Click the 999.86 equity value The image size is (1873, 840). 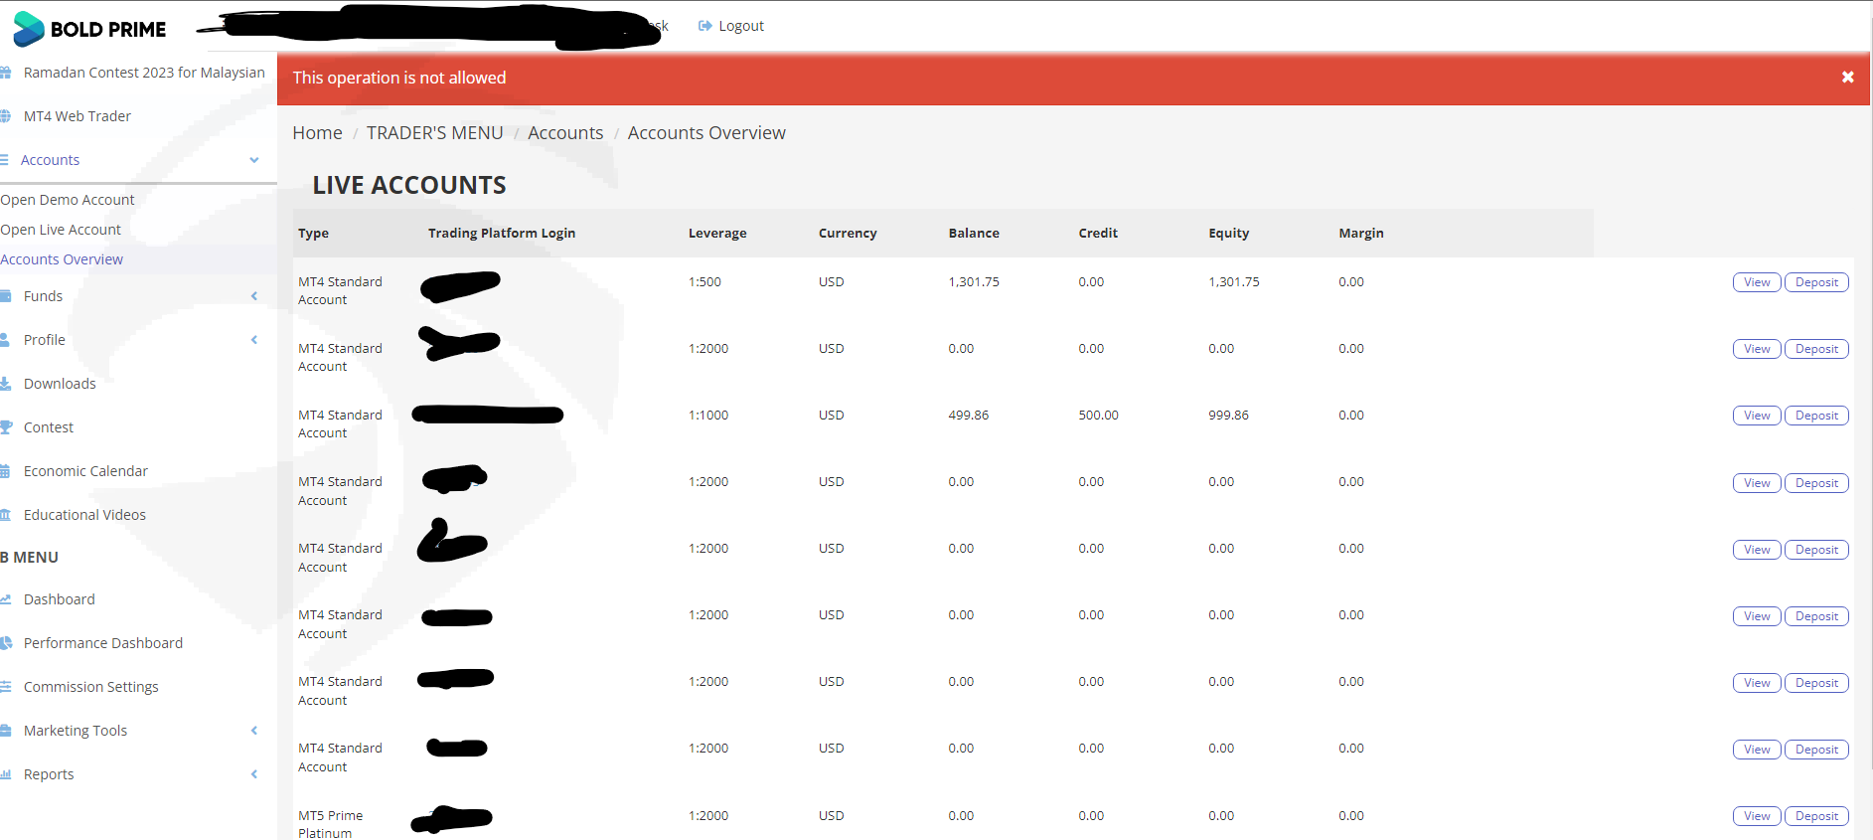tap(1229, 416)
